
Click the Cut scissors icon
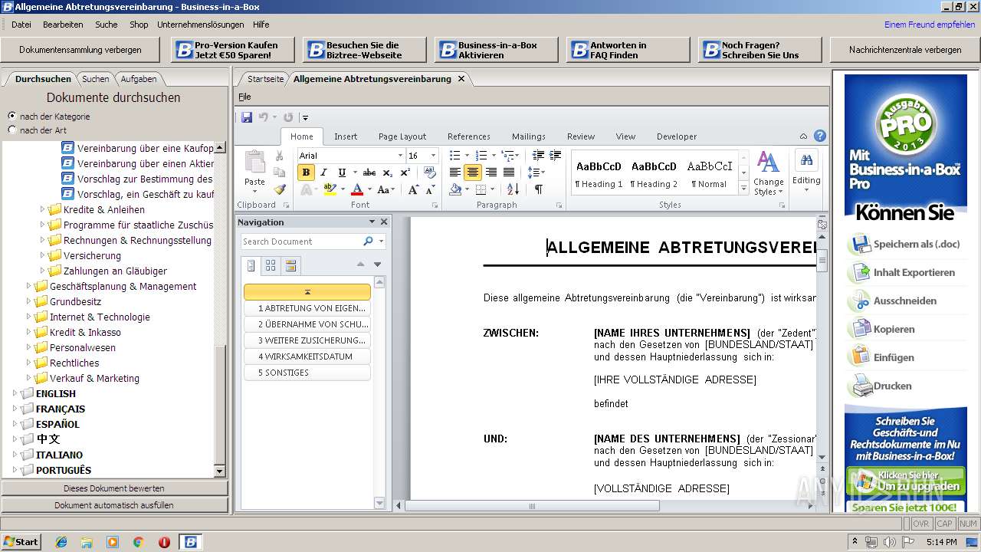pos(279,156)
